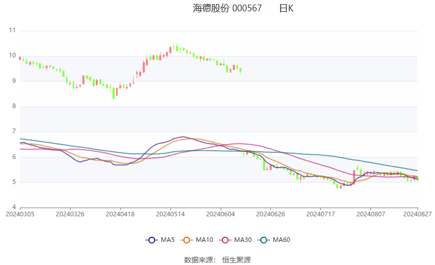Viewport: 435px width, 265px height.
Task: Click the 20240514 date axis label
Action: pos(170,214)
